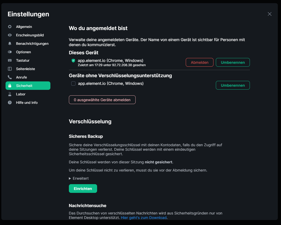Image resolution: width=281 pixels, height=225 pixels.
Task: Click the question mark icon for Hilfe
Action: 10,102
